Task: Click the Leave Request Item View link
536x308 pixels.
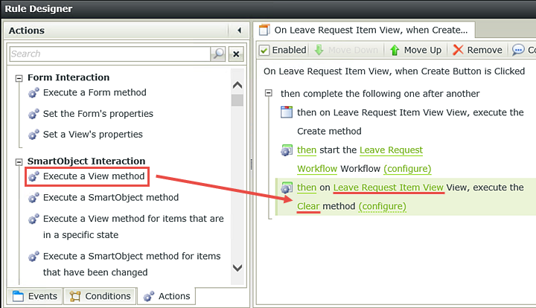Action: [389, 187]
